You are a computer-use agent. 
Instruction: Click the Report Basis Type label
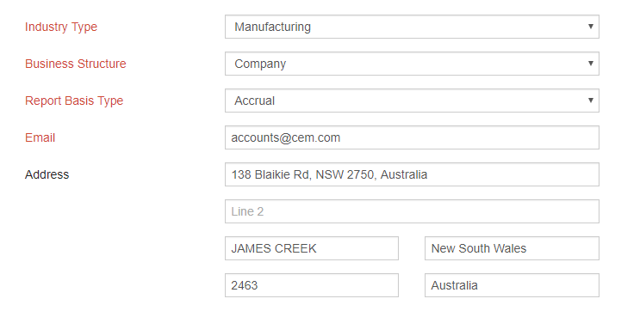74,101
